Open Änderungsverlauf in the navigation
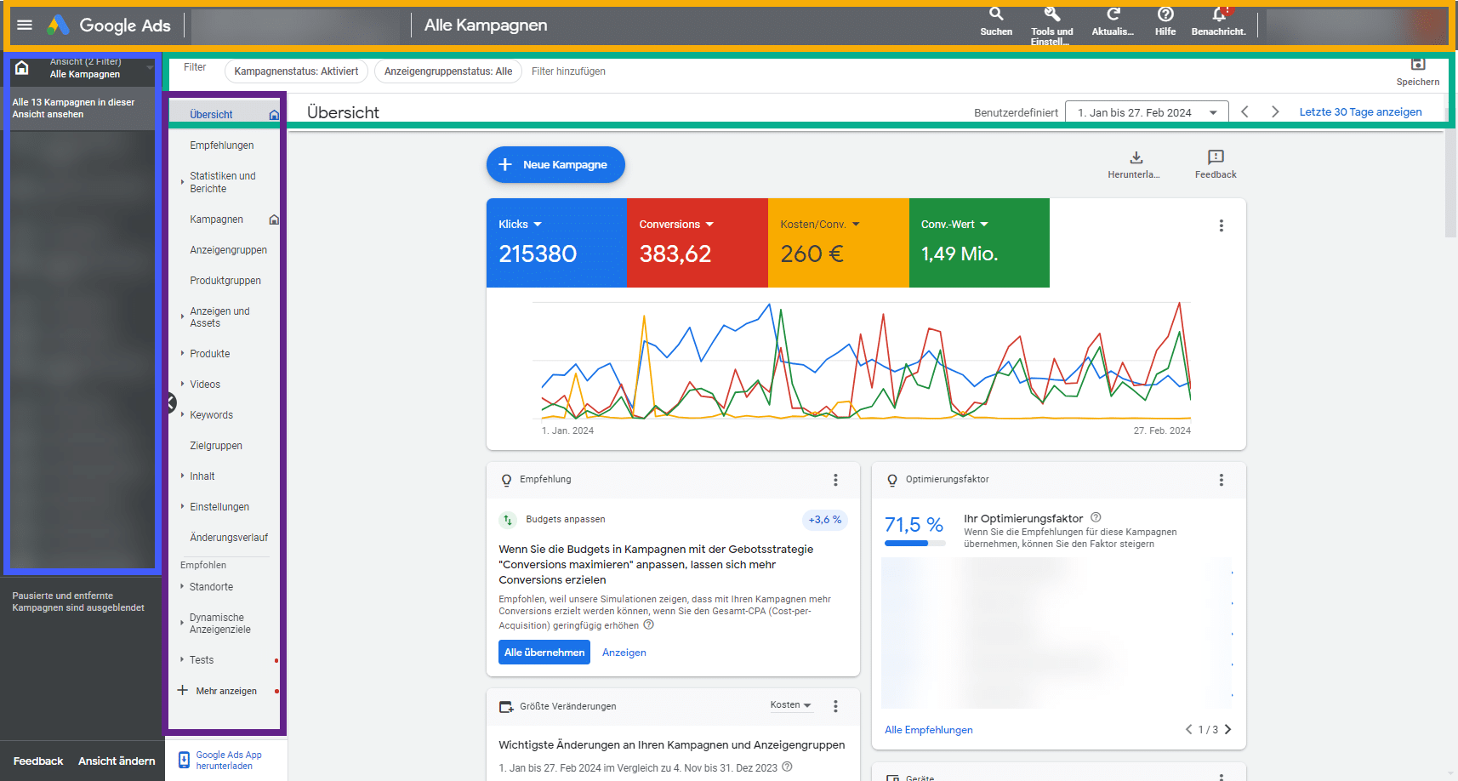The image size is (1458, 781). coord(229,538)
